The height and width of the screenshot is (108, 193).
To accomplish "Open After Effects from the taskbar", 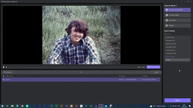I will point(42,106).
